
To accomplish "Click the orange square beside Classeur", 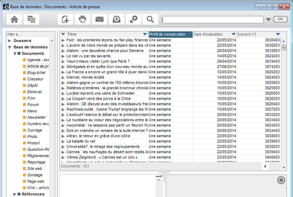I will 24,79.
